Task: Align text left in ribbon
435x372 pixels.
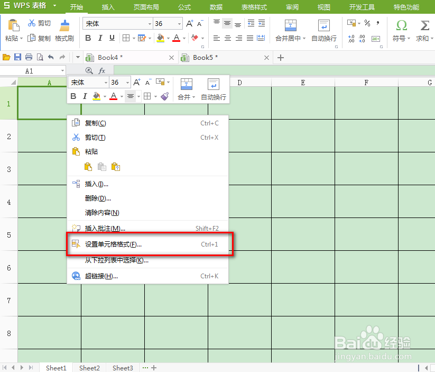Action: coord(217,38)
